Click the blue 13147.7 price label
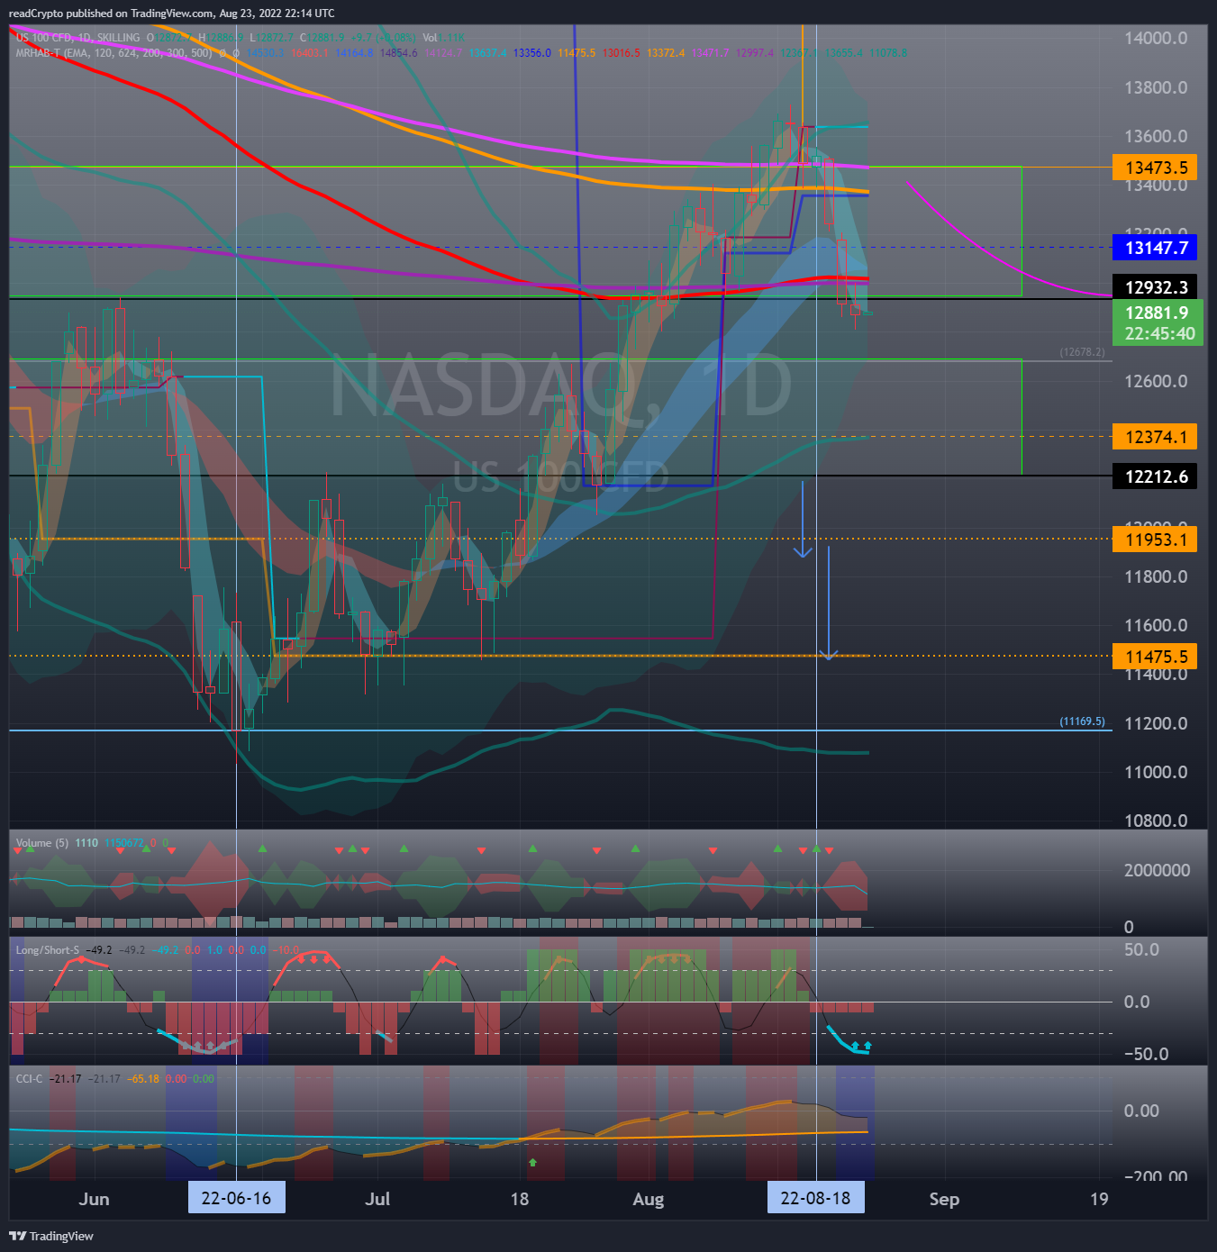The height and width of the screenshot is (1252, 1217). click(x=1155, y=248)
